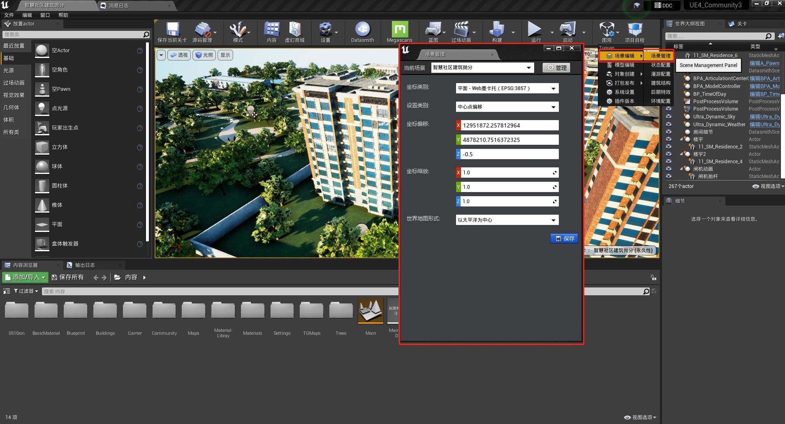Open the 坐标类别 coordinate type dropdown
Viewport: 785px width, 424px height.
tap(507, 88)
